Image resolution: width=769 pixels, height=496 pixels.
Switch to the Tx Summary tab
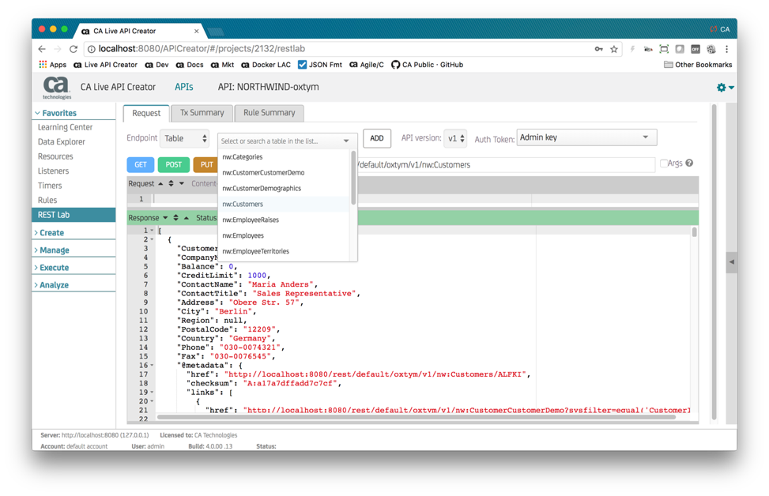click(x=202, y=113)
